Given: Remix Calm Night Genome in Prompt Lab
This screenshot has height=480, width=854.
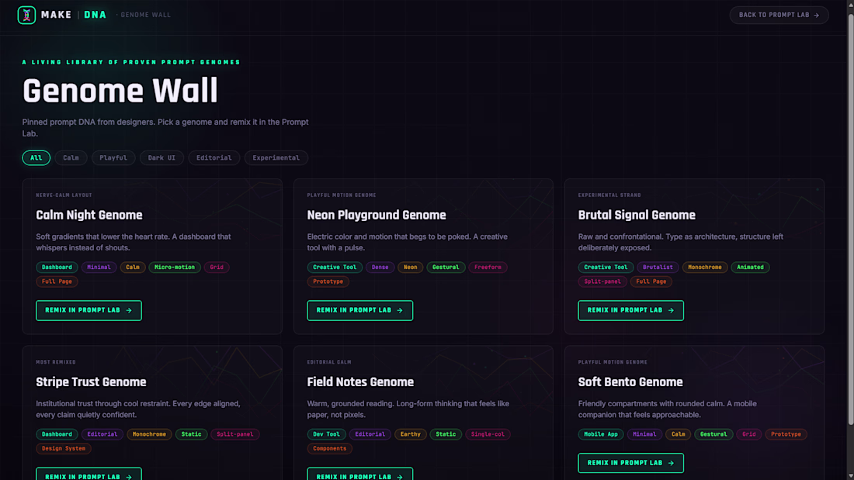Looking at the screenshot, I should tap(89, 310).
